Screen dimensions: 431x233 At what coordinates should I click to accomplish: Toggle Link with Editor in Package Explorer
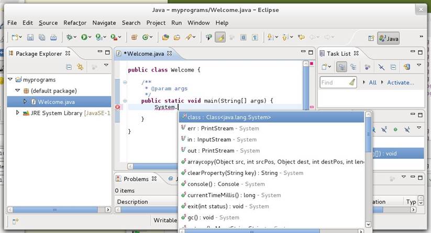point(80,67)
